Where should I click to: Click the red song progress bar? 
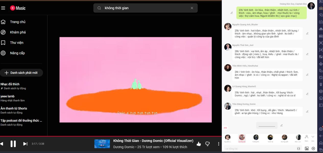click(x=111, y=136)
